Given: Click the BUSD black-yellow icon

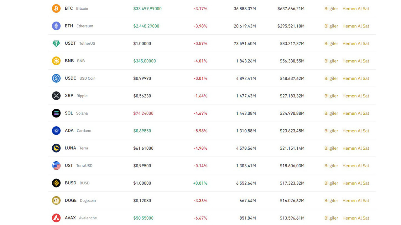Looking at the screenshot, I should [56, 183].
